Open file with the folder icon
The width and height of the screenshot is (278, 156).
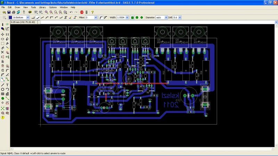(x=4, y=12)
